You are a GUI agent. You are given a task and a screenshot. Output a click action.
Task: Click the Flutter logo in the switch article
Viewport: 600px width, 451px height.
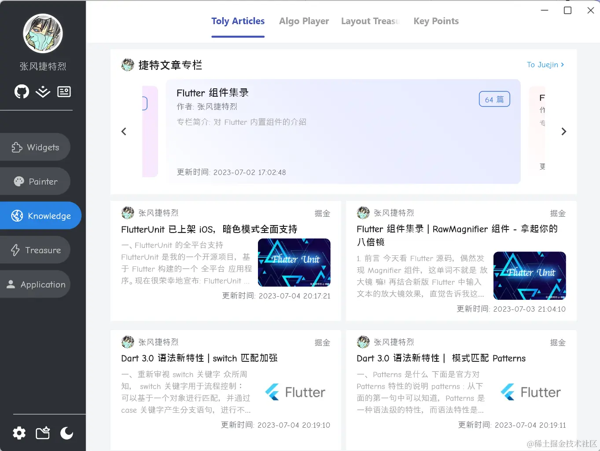coord(295,392)
